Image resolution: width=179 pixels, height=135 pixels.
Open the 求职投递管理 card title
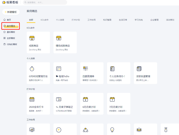coord(143,76)
